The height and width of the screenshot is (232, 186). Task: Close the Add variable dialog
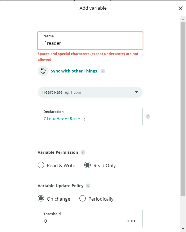(x=180, y=8)
